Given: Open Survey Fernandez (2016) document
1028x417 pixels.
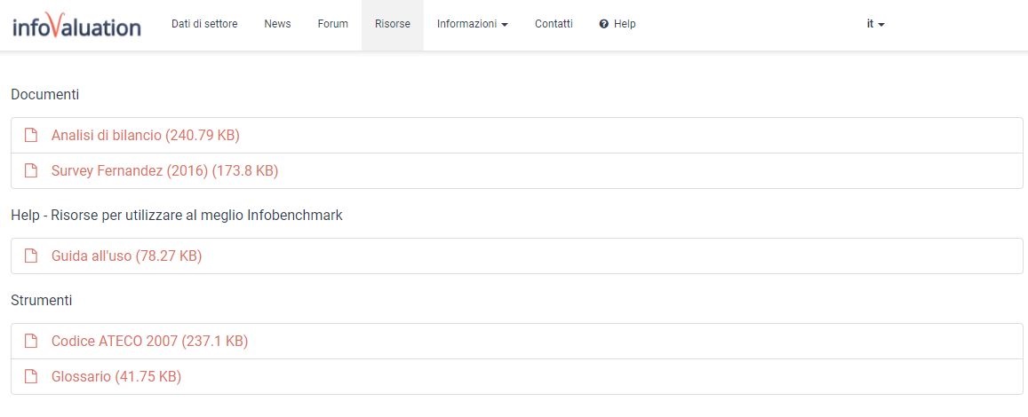Looking at the screenshot, I should [x=164, y=171].
